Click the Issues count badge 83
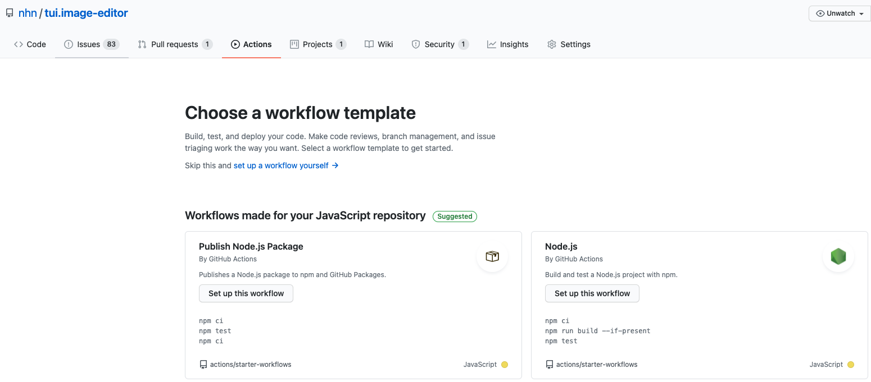 [x=111, y=44]
